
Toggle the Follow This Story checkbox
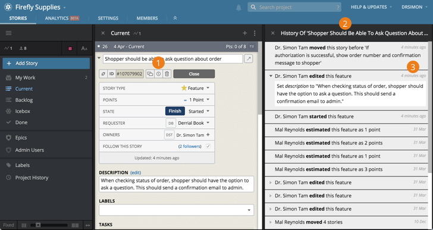pos(208,146)
